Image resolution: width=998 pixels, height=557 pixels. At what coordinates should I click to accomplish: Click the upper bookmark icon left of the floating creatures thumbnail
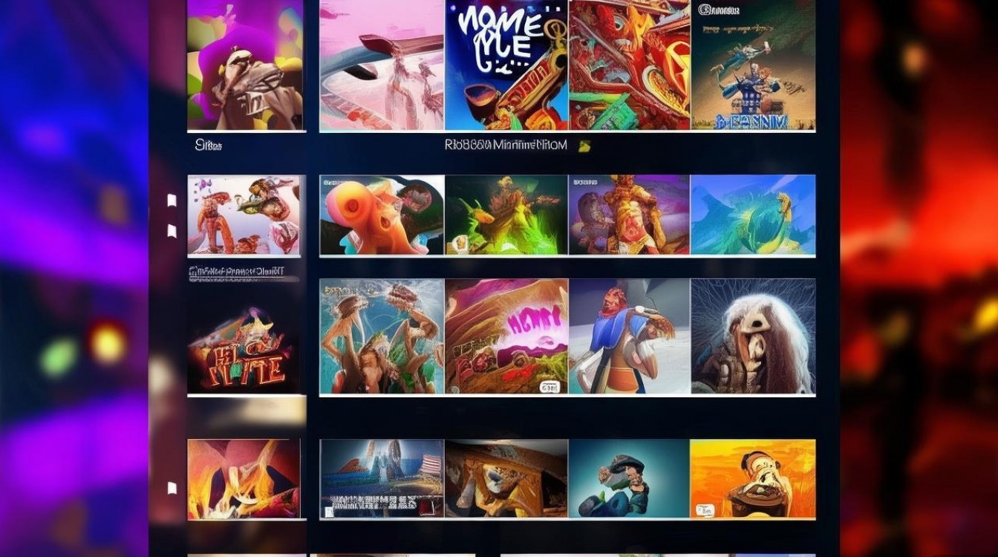(x=172, y=201)
